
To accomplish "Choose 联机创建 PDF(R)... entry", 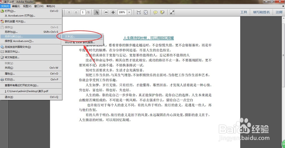I will pyautogui.click(x=31, y=21).
